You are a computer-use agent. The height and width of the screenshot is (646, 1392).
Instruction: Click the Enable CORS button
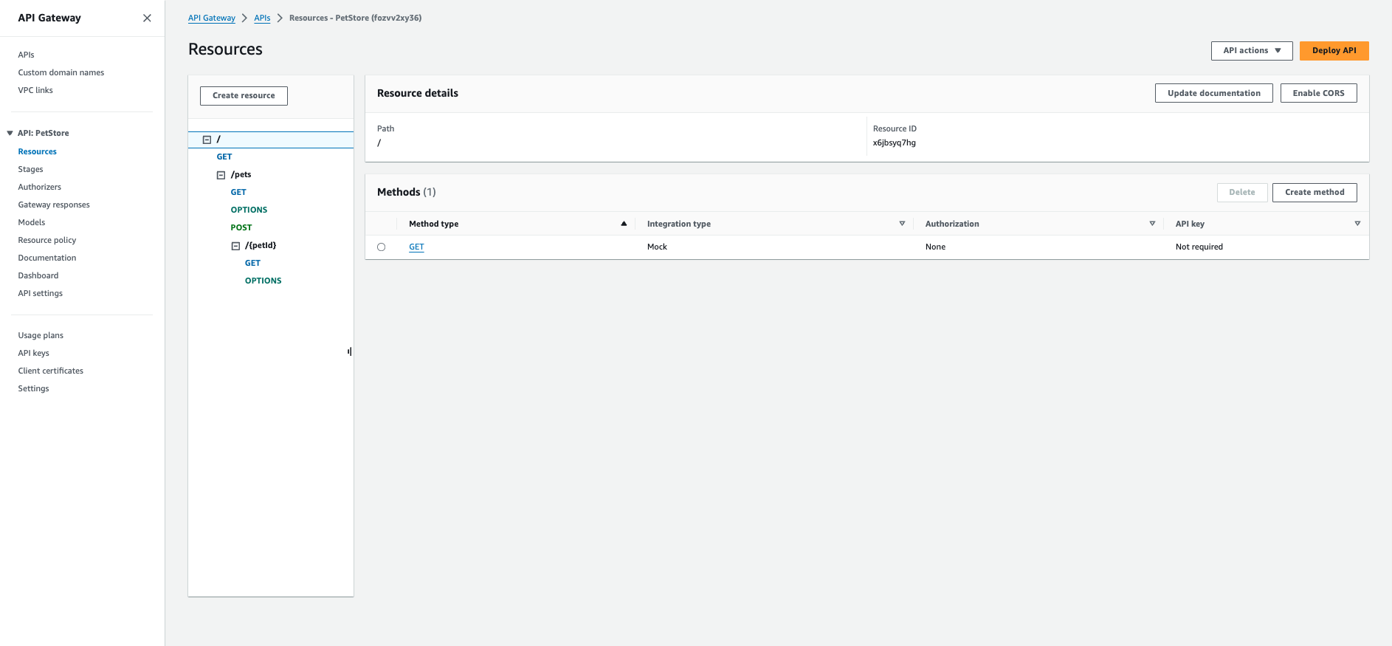1318,93
